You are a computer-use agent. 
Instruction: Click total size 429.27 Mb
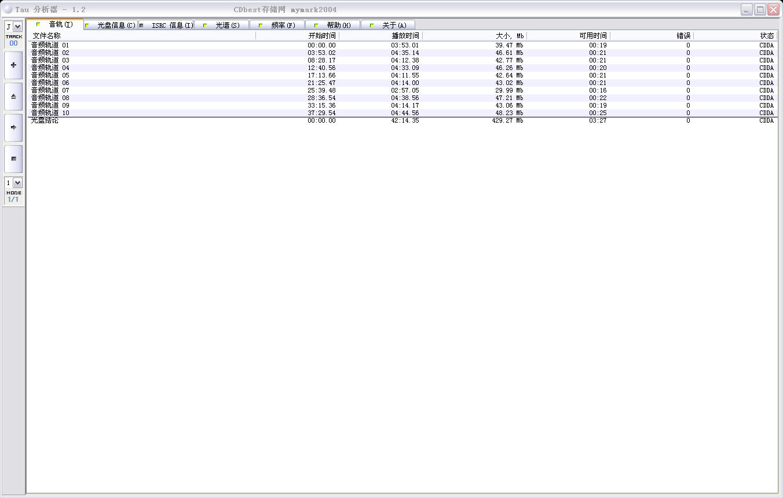[507, 121]
